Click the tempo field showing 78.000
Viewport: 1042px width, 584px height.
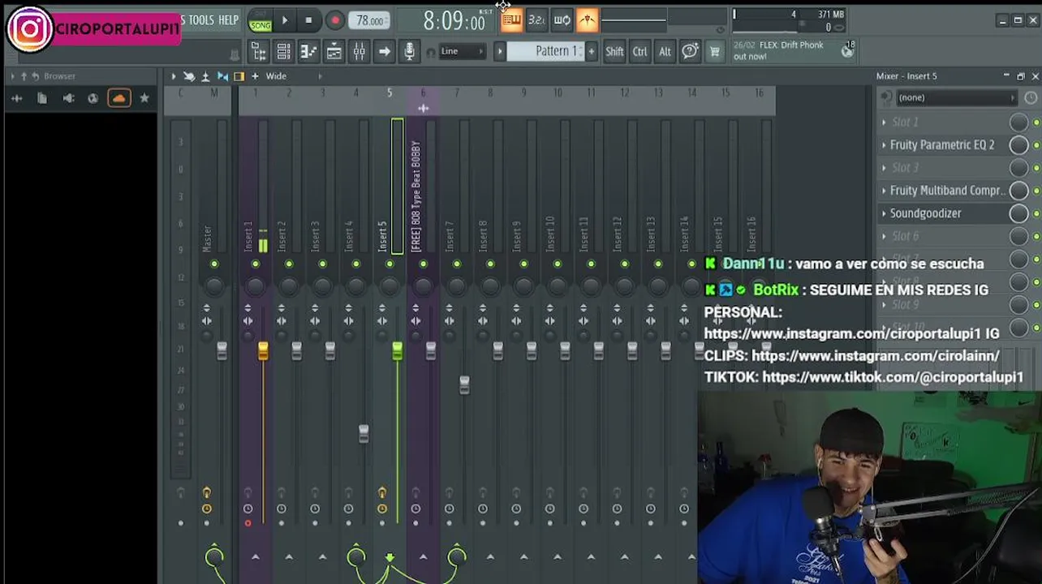tap(371, 21)
